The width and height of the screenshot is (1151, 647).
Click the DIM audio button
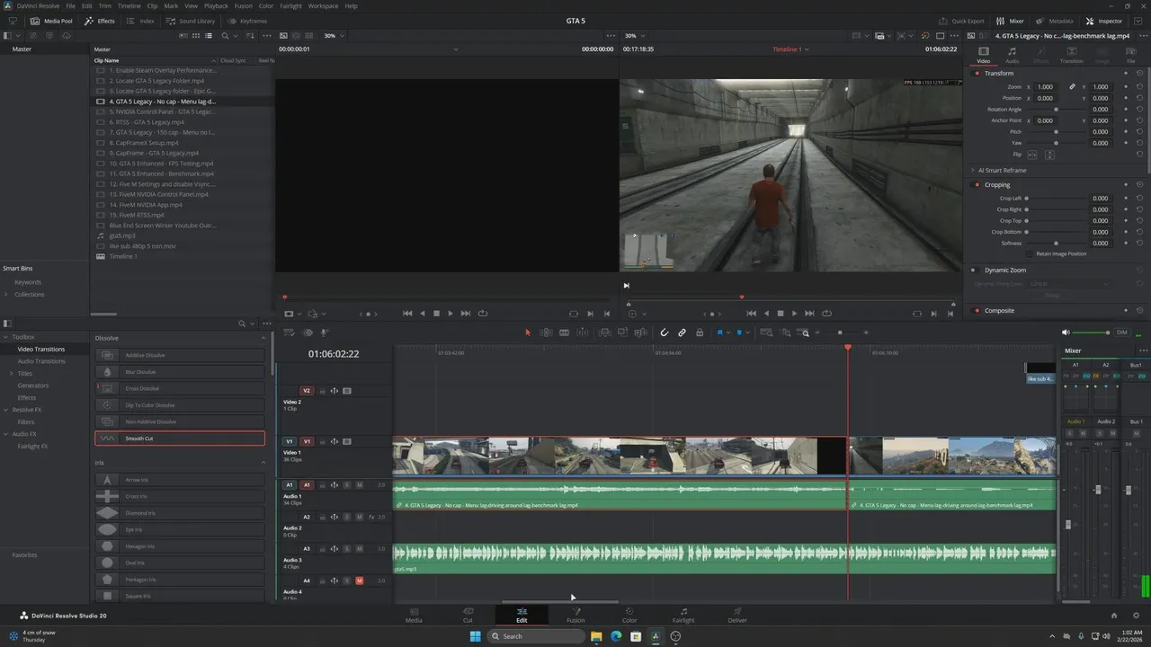tap(1121, 332)
